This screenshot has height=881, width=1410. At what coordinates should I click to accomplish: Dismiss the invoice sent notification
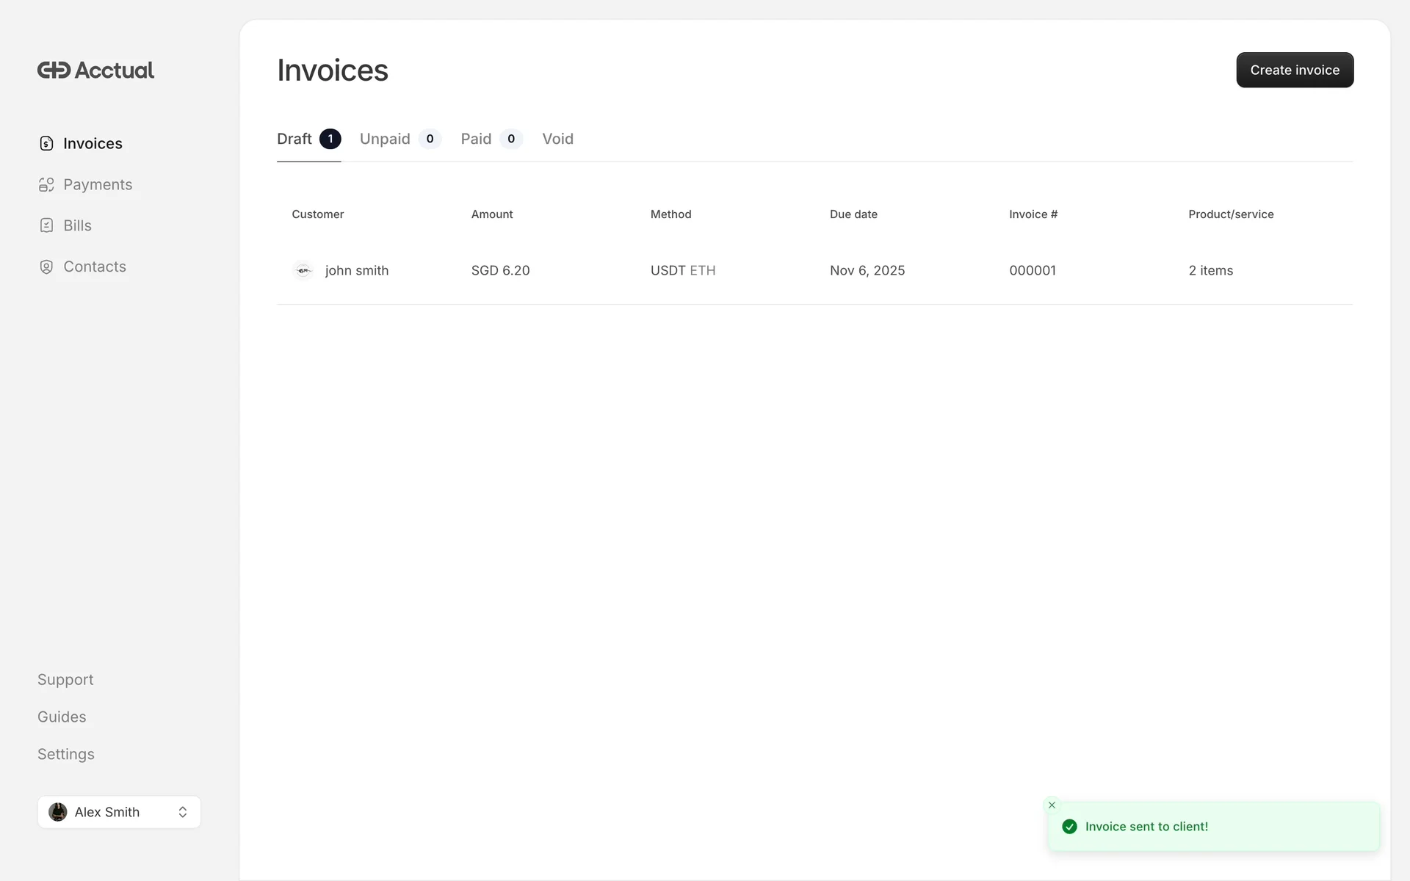click(1052, 805)
